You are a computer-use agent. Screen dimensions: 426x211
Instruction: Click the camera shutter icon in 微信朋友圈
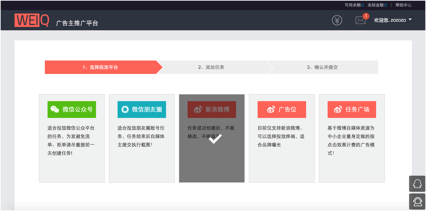tap(125, 110)
